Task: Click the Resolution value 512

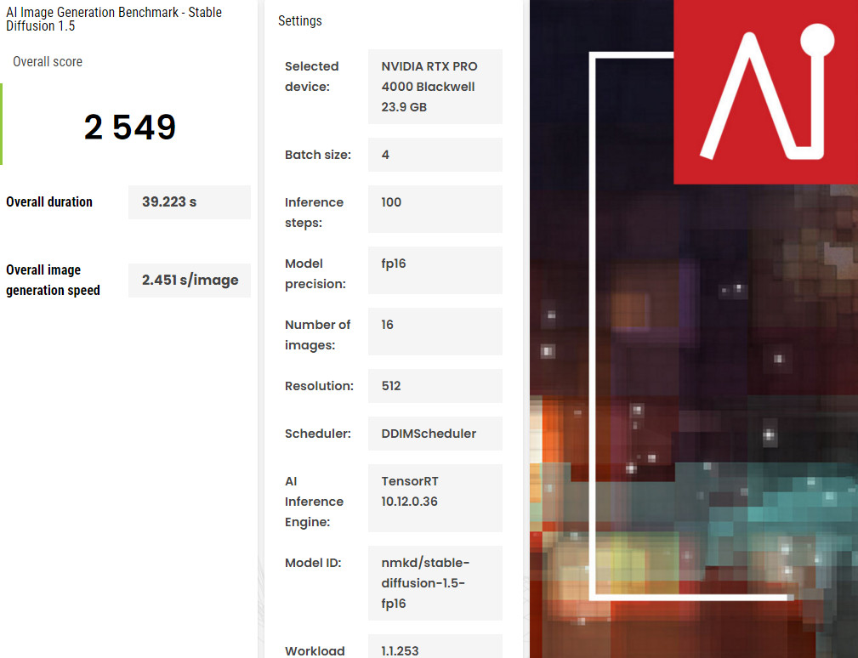Action: [x=435, y=386]
